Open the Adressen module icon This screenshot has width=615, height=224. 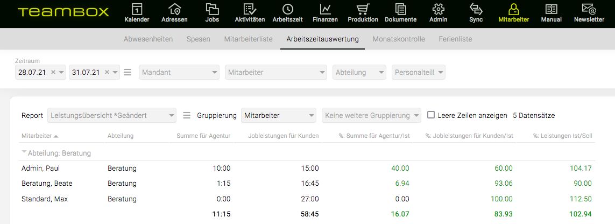point(174,9)
